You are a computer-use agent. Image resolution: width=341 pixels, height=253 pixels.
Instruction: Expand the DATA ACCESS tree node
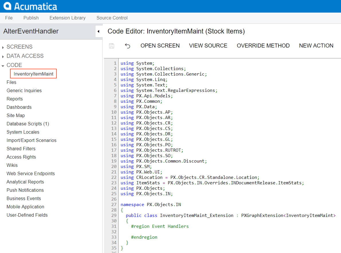pos(3,56)
